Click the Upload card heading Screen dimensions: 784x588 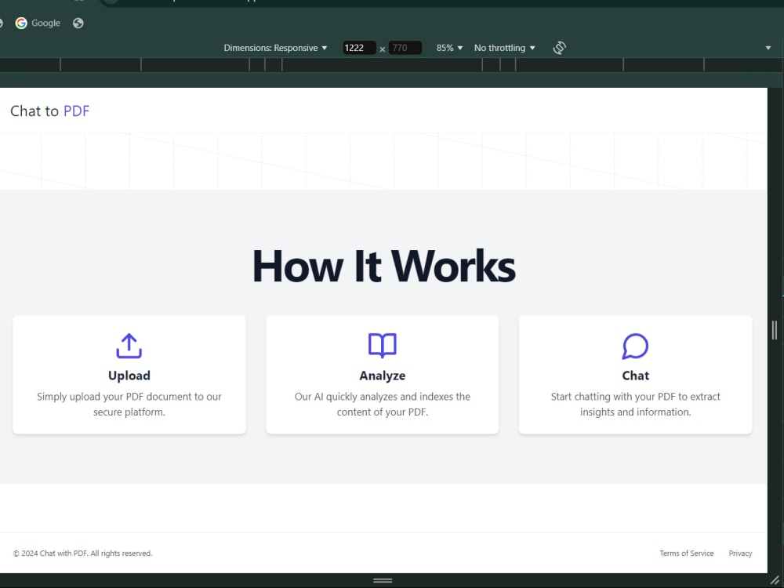coord(129,376)
